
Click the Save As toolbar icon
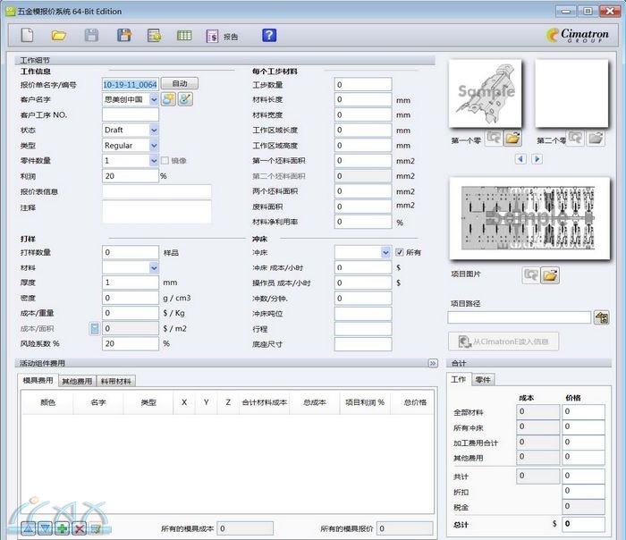pos(124,36)
